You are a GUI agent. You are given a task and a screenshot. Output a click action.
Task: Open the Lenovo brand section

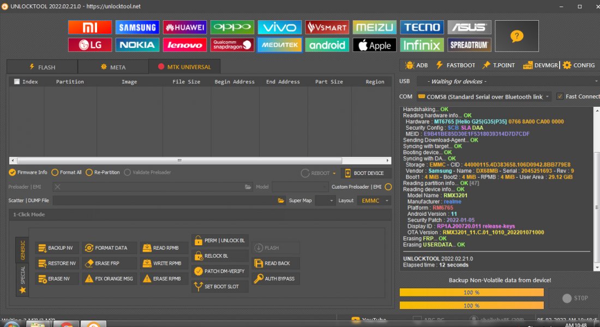(185, 45)
